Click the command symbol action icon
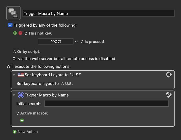The image size is (181, 140). pos(21,95)
